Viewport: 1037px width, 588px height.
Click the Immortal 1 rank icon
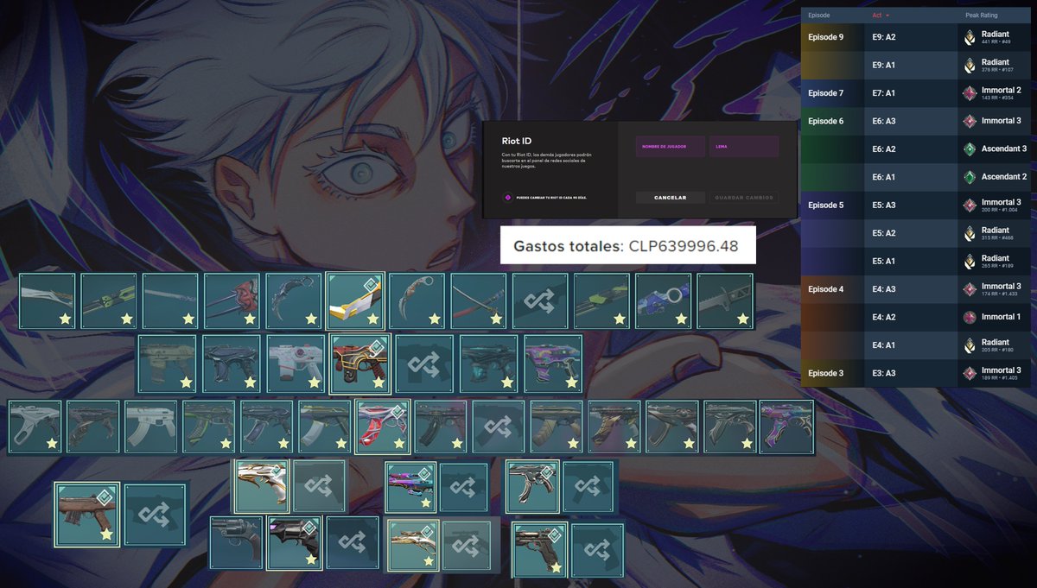click(x=970, y=317)
